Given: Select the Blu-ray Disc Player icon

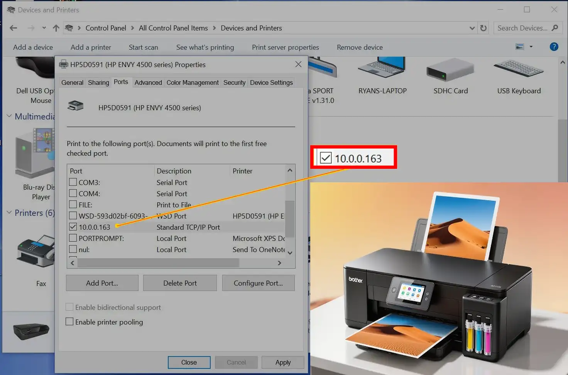Looking at the screenshot, I should (x=35, y=153).
